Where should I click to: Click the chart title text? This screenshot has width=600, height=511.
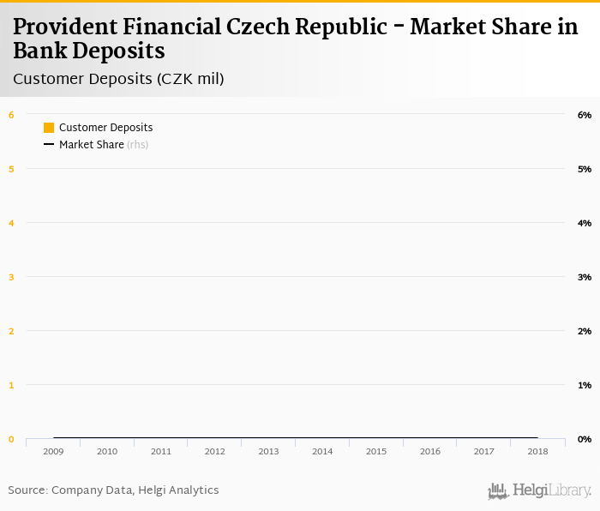pyautogui.click(x=296, y=39)
